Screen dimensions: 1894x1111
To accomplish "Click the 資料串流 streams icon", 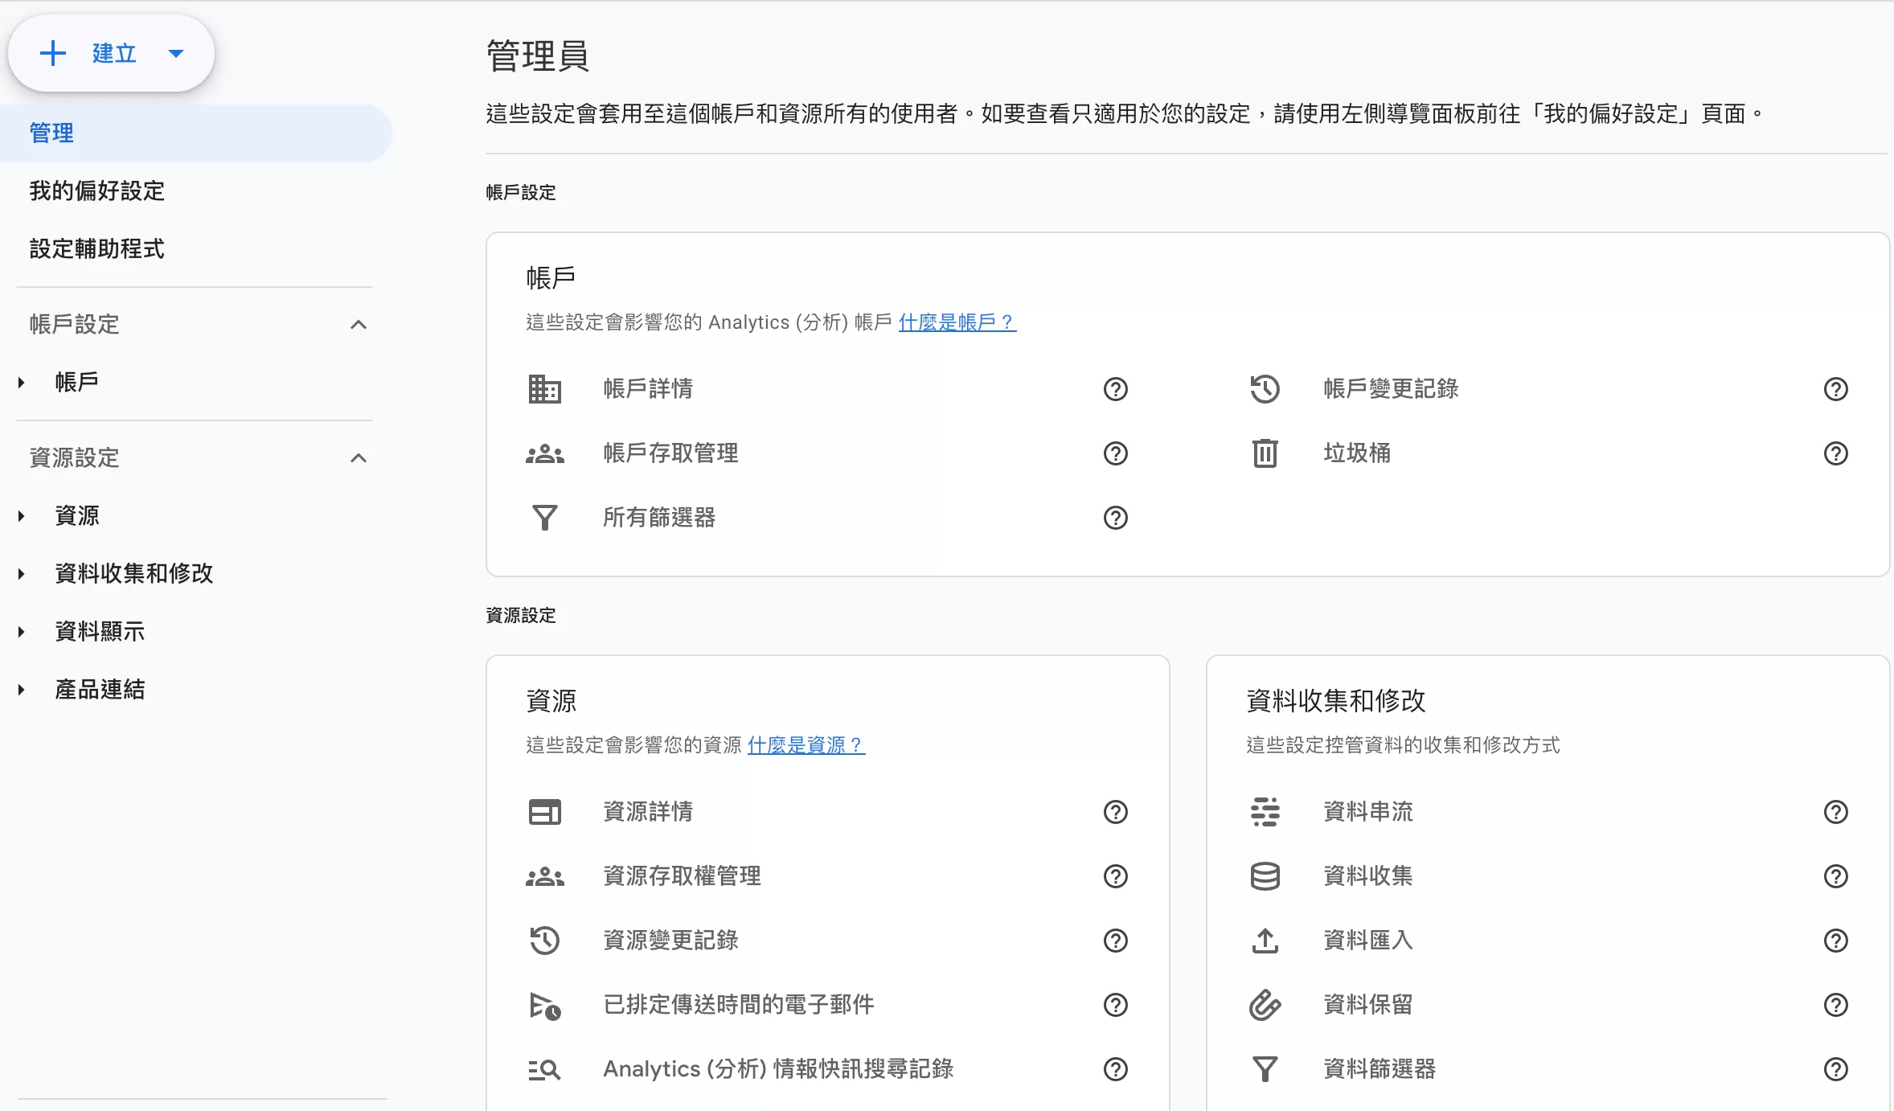I will coord(1265,812).
